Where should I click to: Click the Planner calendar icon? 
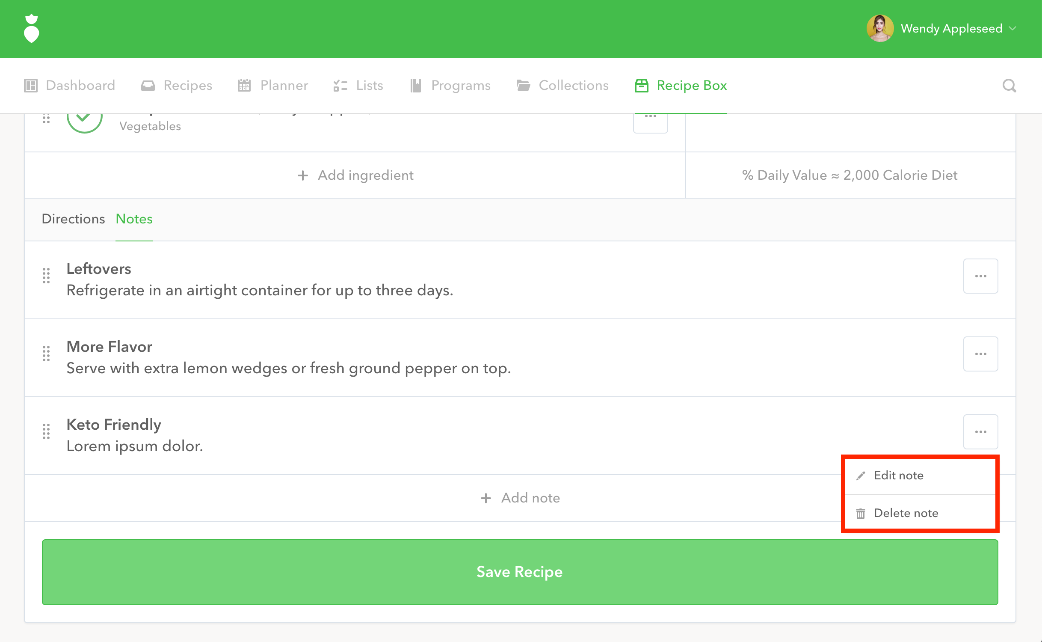244,86
